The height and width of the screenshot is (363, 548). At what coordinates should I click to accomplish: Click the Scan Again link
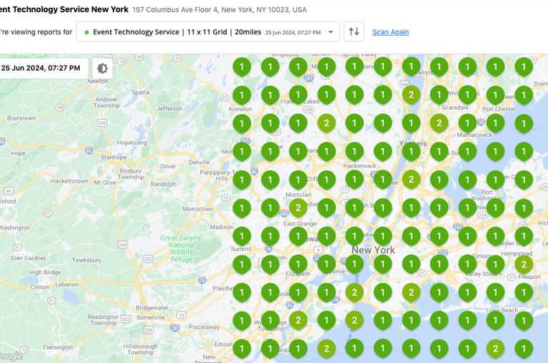(x=390, y=32)
